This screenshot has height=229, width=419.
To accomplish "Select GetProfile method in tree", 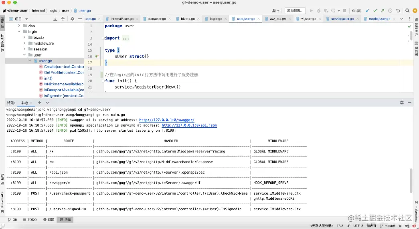I will pyautogui.click(x=61, y=72).
